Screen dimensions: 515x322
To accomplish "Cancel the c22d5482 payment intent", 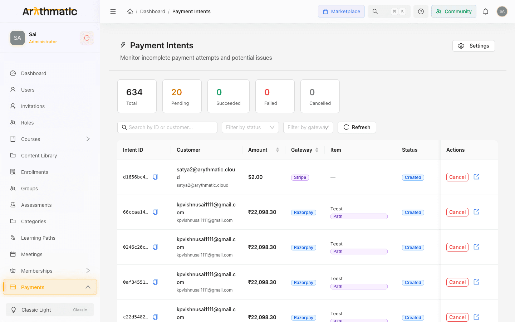I will [x=457, y=317].
